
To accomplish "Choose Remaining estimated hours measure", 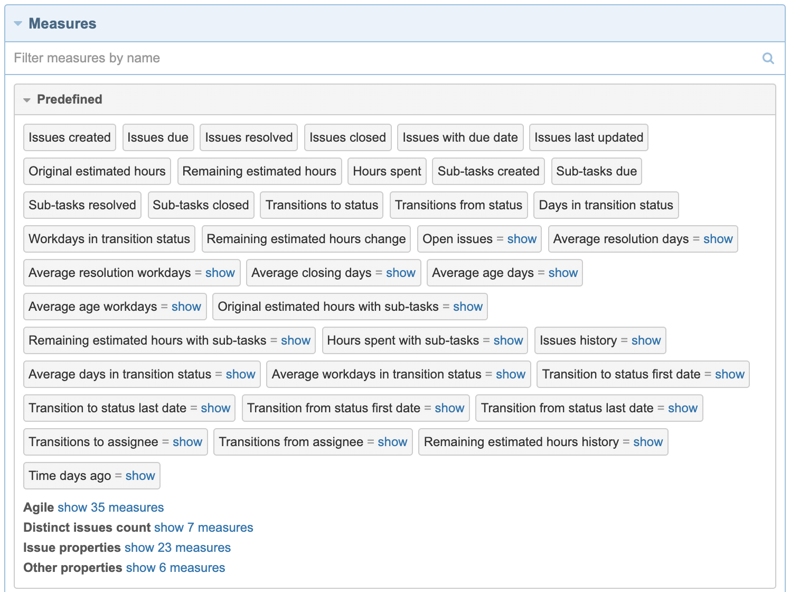I will pos(259,171).
